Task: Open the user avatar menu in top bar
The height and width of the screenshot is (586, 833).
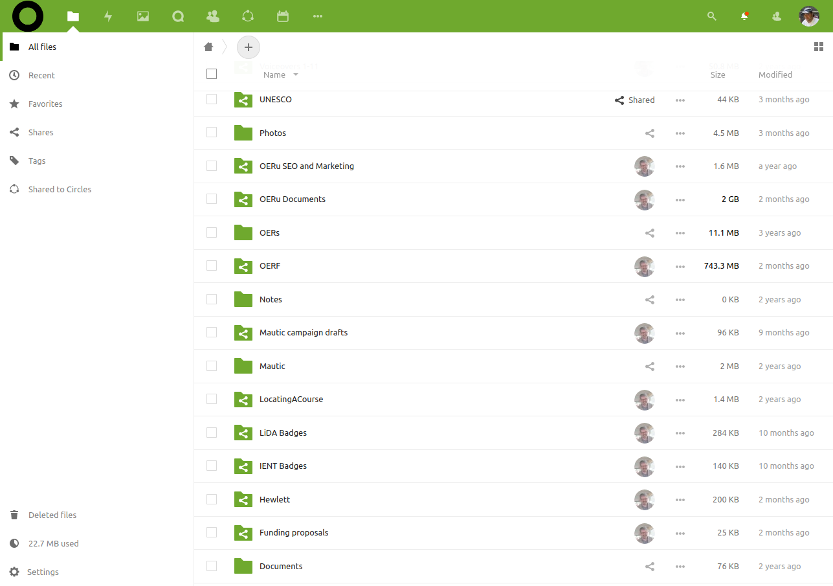Action: [809, 16]
